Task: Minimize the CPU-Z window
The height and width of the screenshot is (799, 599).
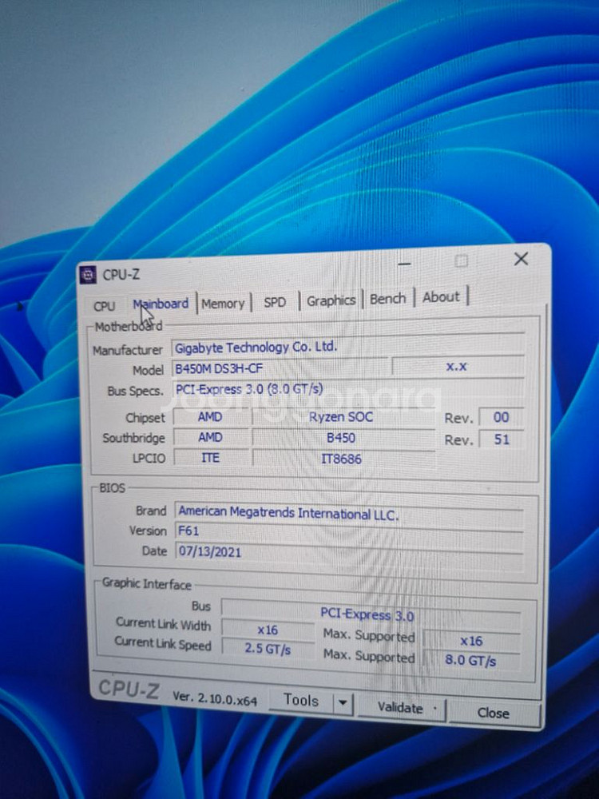Action: 404,264
